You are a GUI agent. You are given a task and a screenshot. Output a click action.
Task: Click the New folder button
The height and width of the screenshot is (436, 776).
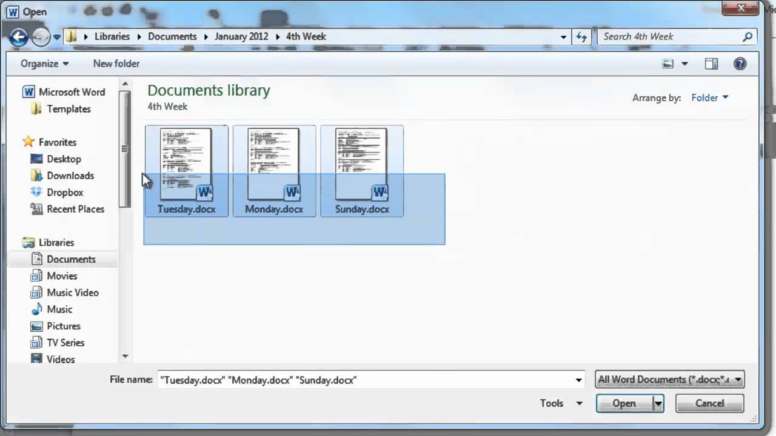pos(116,64)
